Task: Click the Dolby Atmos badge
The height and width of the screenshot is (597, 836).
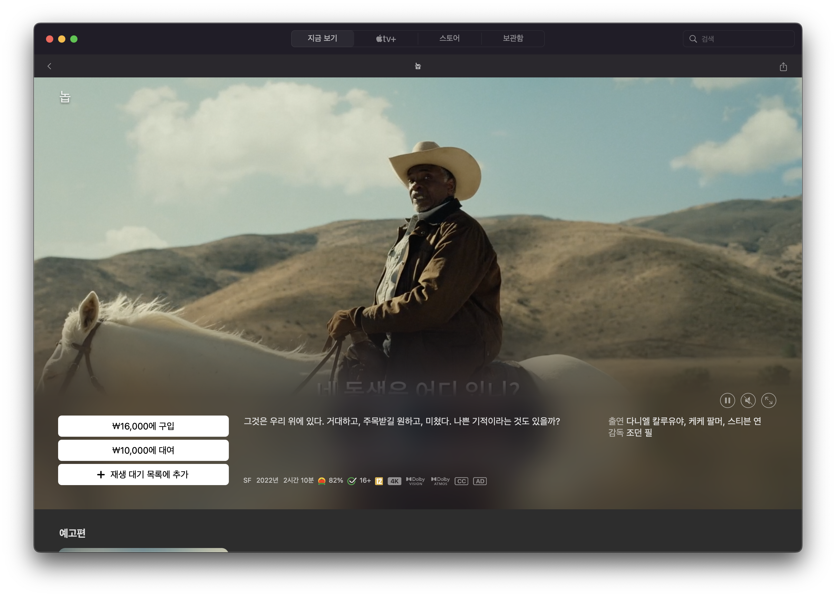Action: 440,481
